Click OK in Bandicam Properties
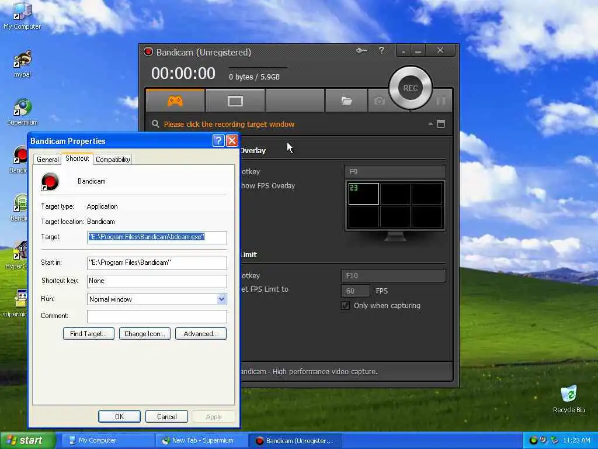The image size is (598, 449). point(119,416)
